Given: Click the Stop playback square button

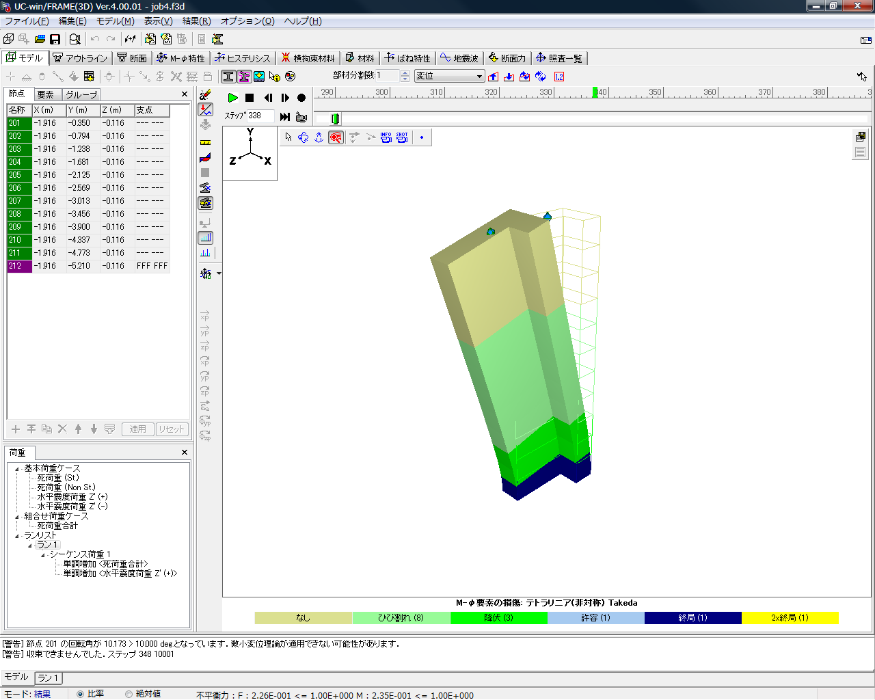Looking at the screenshot, I should (x=250, y=98).
